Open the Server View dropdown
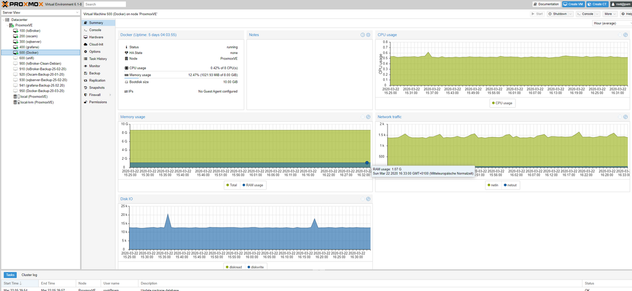This screenshot has width=632, height=291. (x=77, y=12)
